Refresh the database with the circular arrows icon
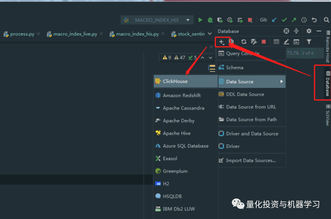Image resolution: width=331 pixels, height=219 pixels. [244, 42]
